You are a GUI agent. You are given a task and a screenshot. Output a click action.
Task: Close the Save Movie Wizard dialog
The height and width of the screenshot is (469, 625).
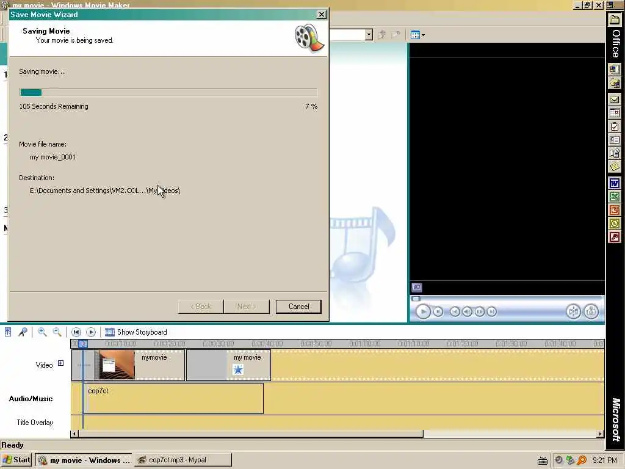321,15
